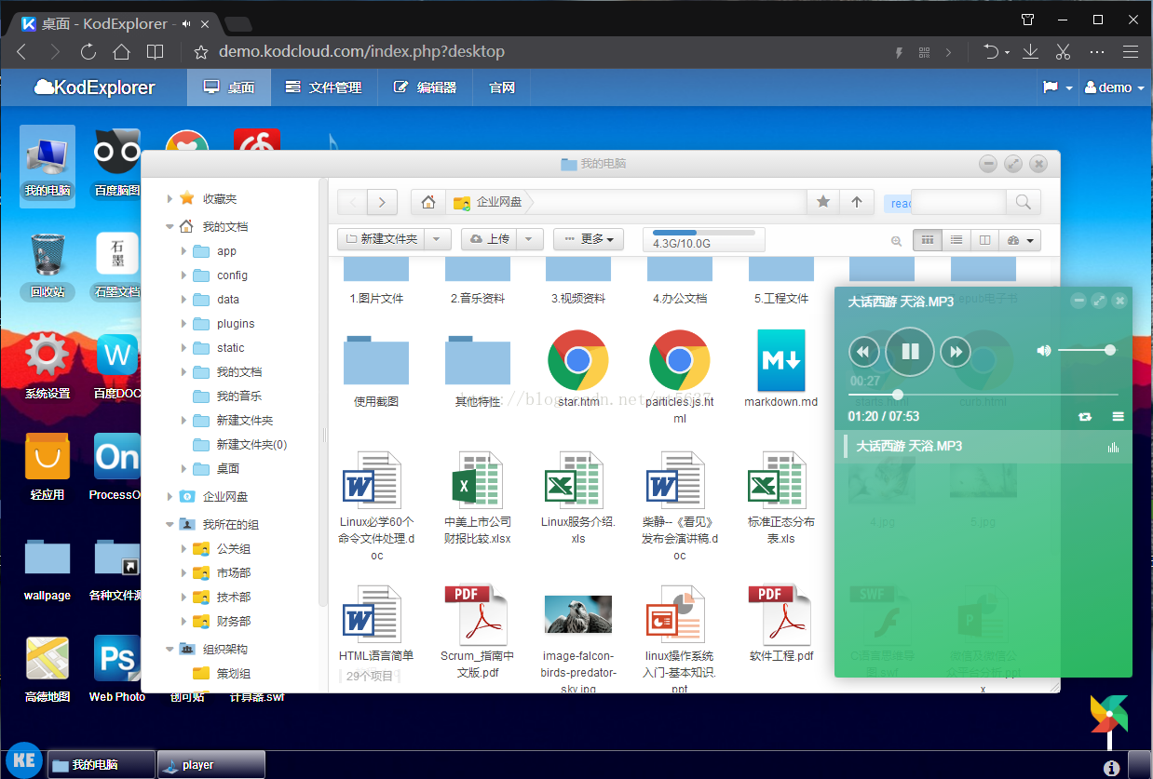Toggle the playlist panel in the player

pyautogui.click(x=1119, y=417)
